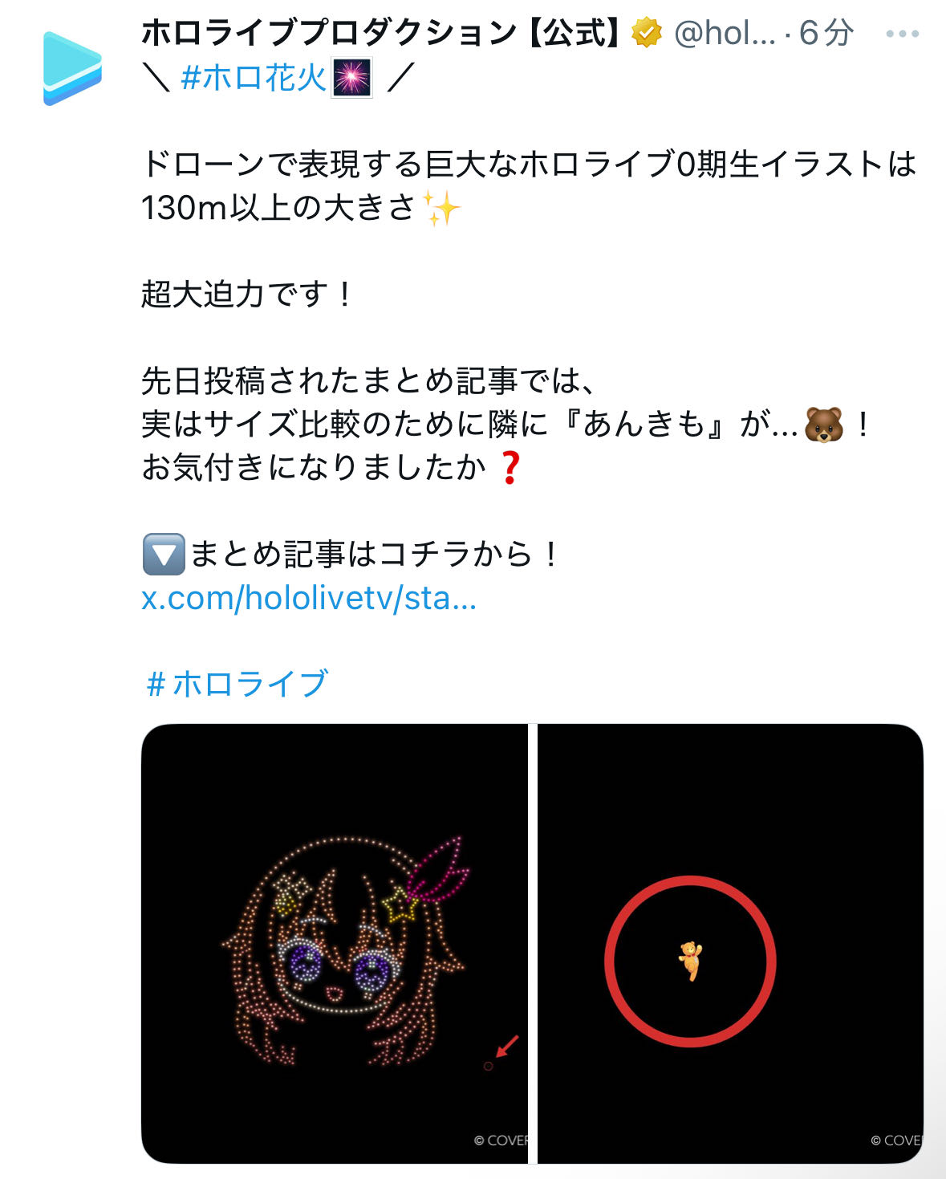This screenshot has width=946, height=1179.
Task: Open the x.com/hololivetv/sta... link
Action: point(309,597)
